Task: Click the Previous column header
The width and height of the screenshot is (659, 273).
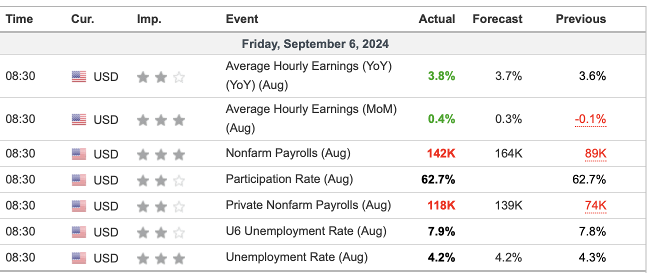Action: pyautogui.click(x=580, y=19)
